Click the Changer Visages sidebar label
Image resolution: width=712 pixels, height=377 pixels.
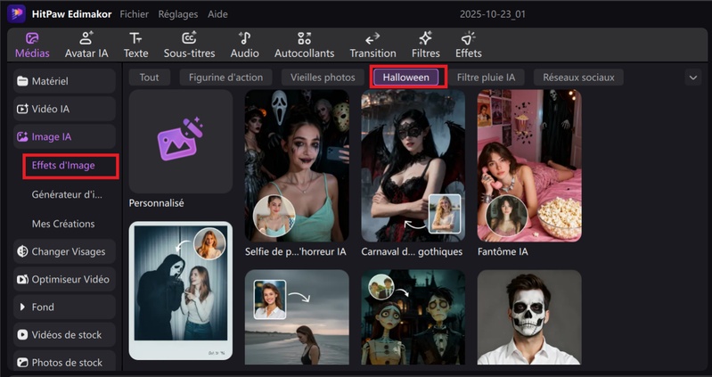click(68, 251)
